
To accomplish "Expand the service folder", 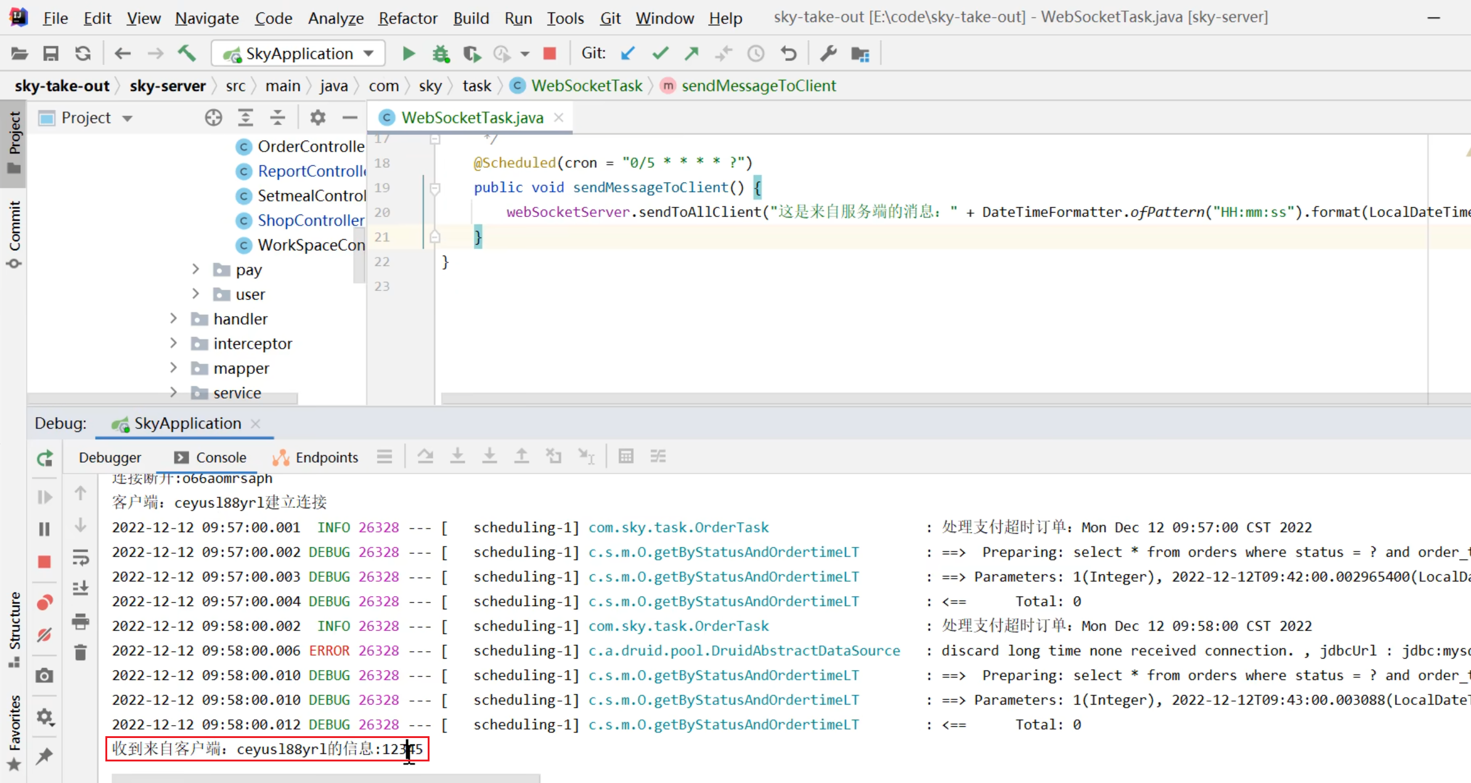I will [174, 392].
